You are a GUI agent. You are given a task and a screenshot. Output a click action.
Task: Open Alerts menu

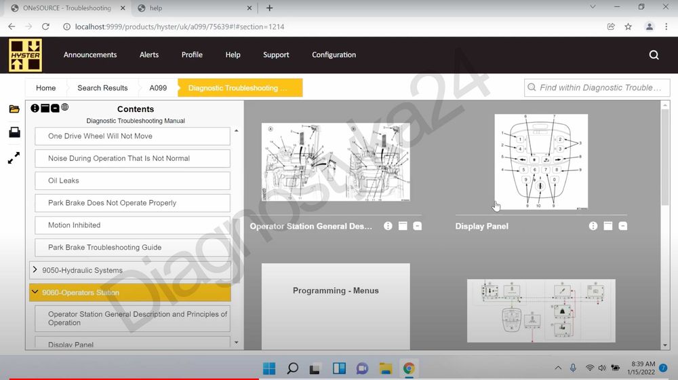tap(149, 55)
